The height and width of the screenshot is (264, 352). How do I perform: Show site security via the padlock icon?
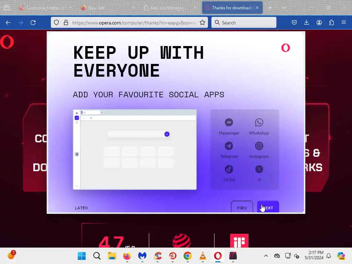tap(66, 22)
